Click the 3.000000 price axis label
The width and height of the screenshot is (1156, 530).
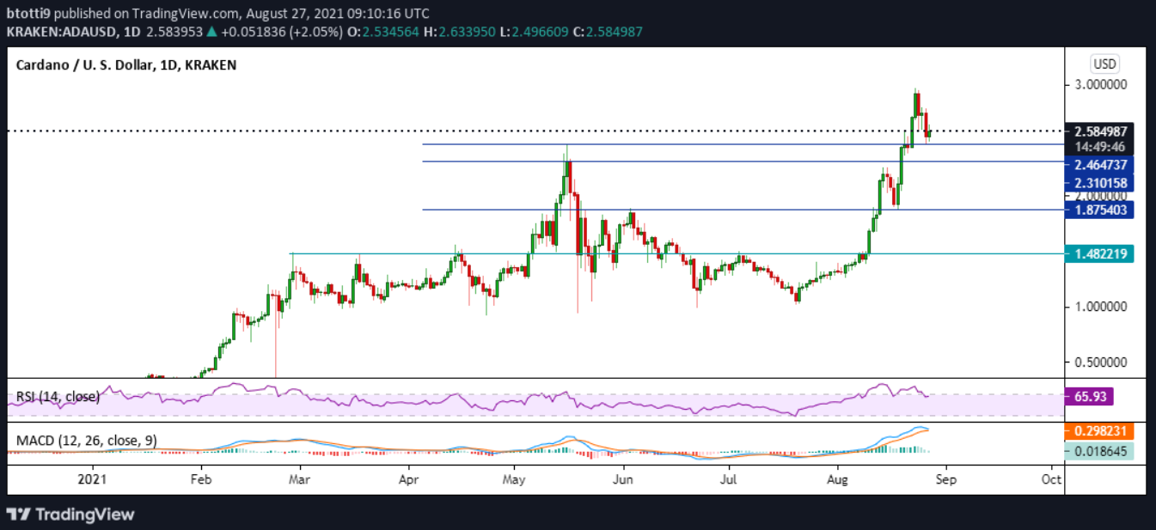click(1103, 85)
